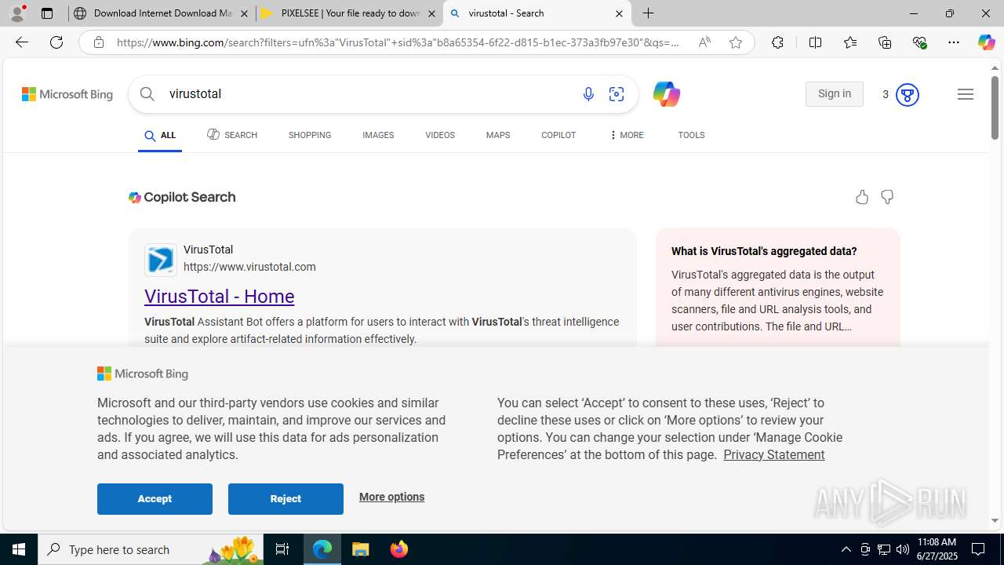Open Microsoft Rewards medal icon

907,94
